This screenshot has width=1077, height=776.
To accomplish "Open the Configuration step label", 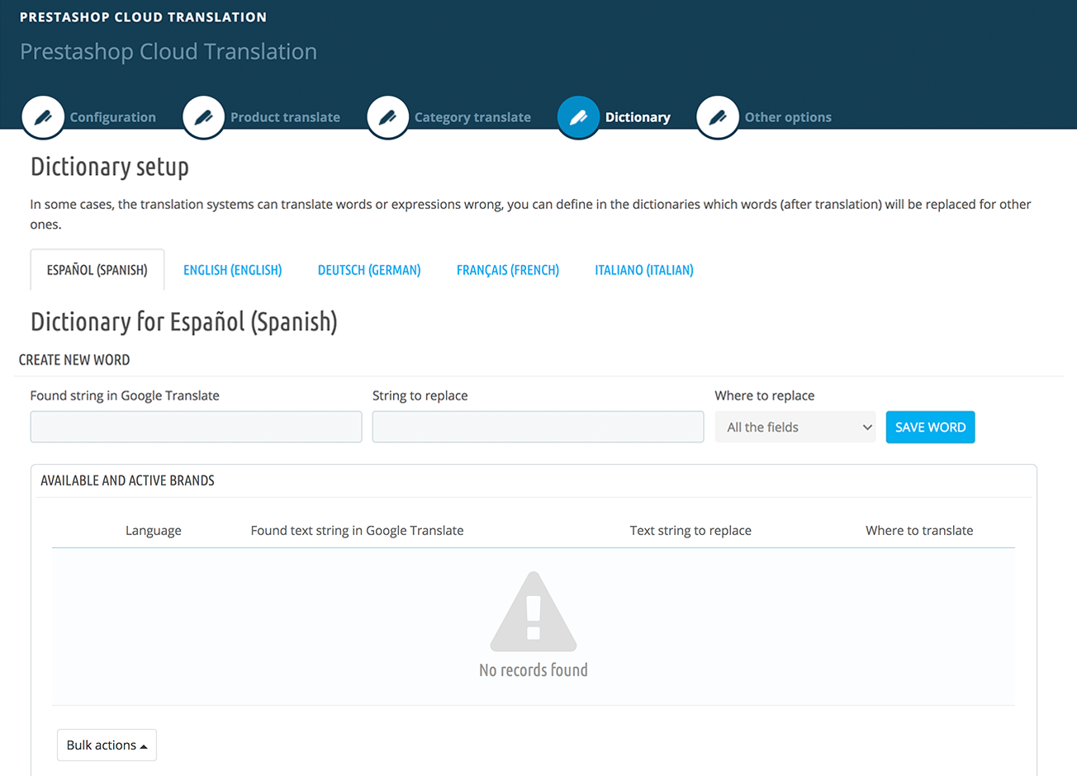I will 113,117.
